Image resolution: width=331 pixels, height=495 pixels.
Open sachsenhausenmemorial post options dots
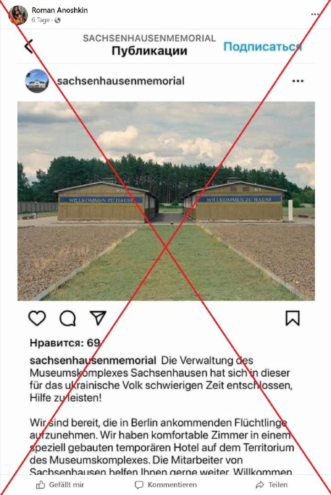tap(298, 81)
